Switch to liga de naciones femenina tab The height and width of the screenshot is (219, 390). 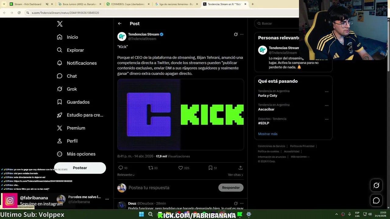[176, 4]
